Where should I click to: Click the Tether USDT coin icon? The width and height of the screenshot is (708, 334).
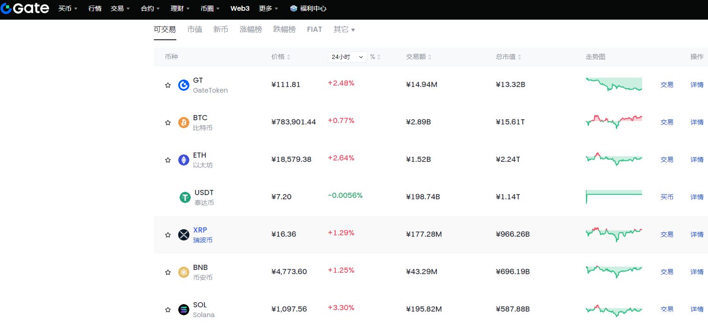coord(185,197)
